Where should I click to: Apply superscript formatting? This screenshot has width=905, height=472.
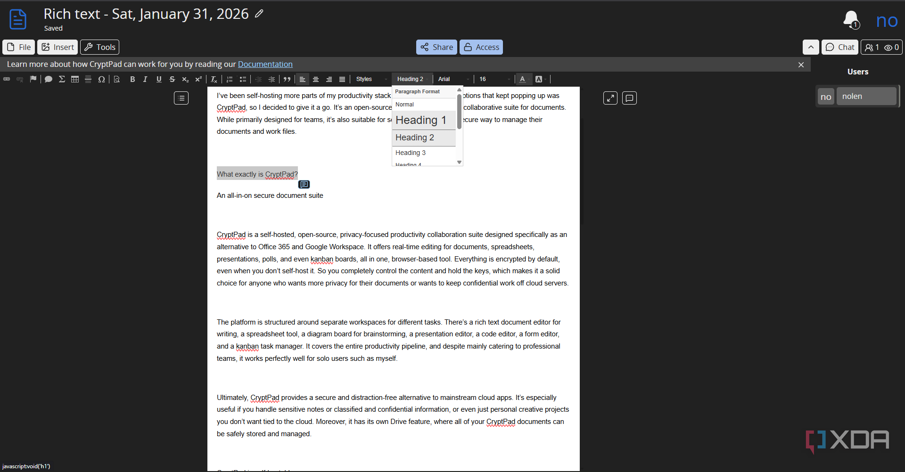coord(198,79)
